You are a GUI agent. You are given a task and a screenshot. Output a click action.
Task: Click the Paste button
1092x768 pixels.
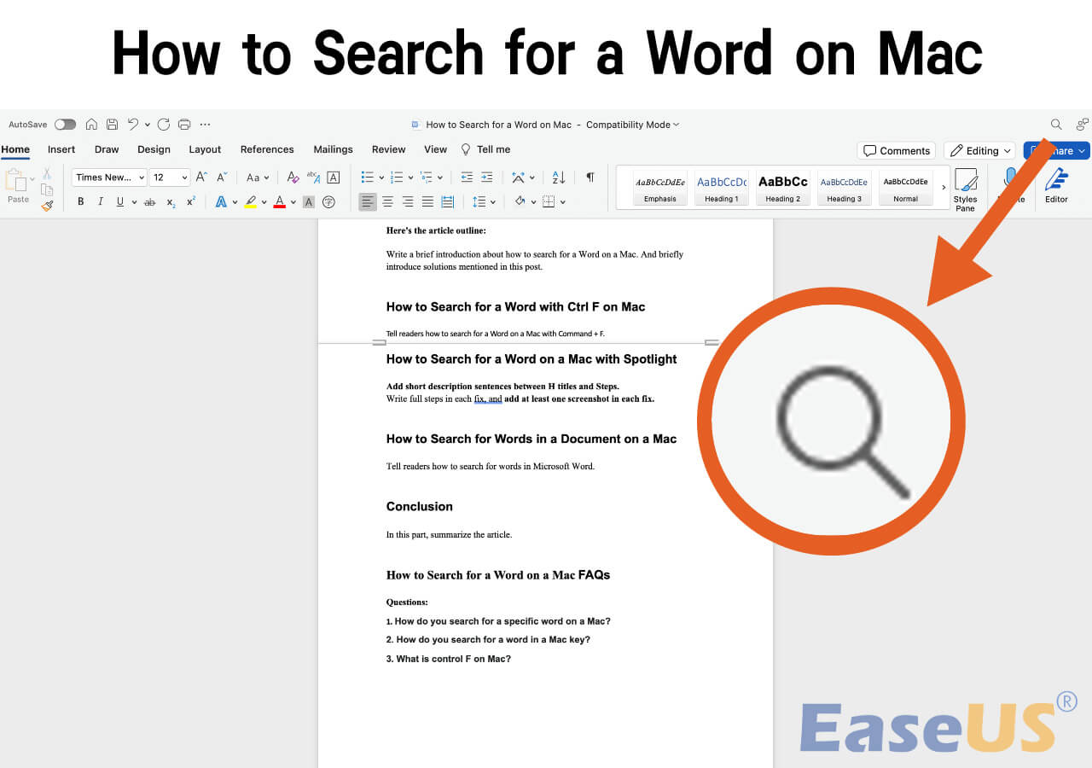(17, 187)
